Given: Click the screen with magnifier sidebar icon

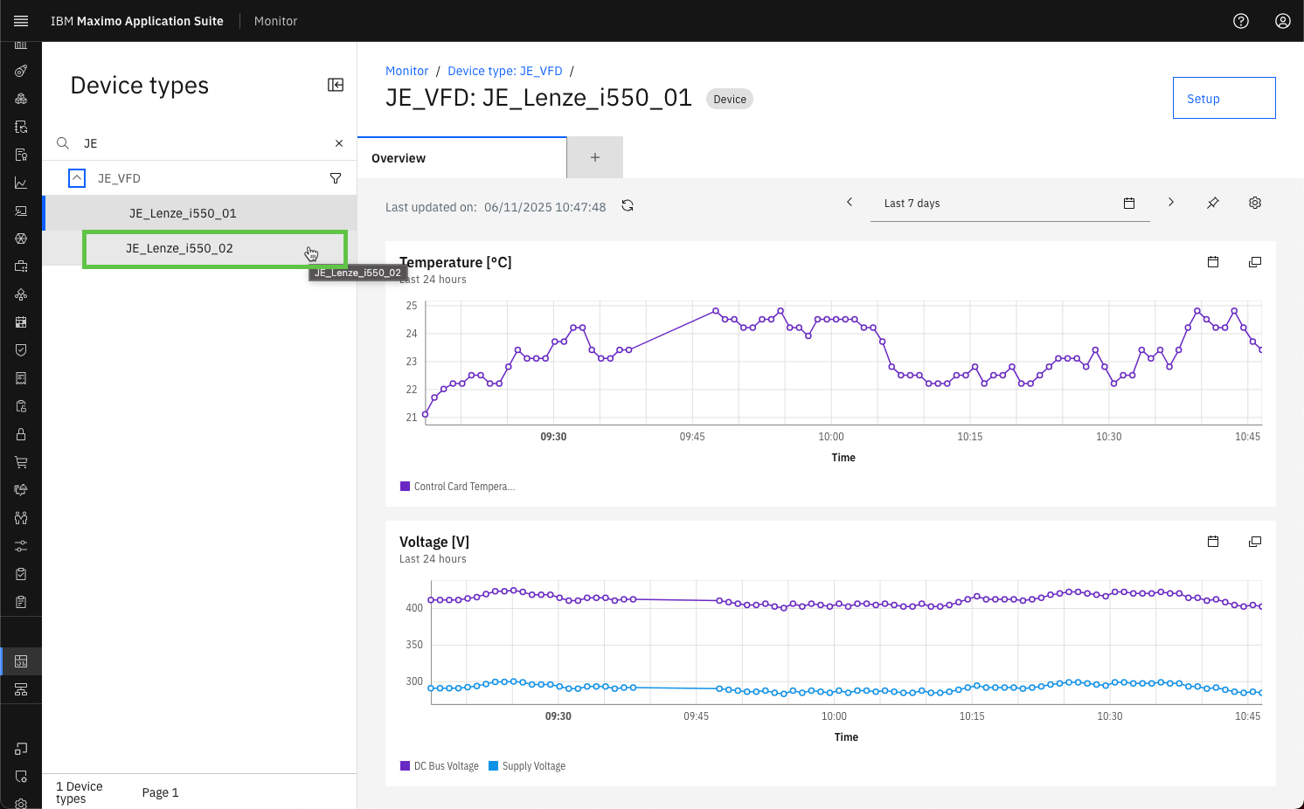Looking at the screenshot, I should pos(21,211).
